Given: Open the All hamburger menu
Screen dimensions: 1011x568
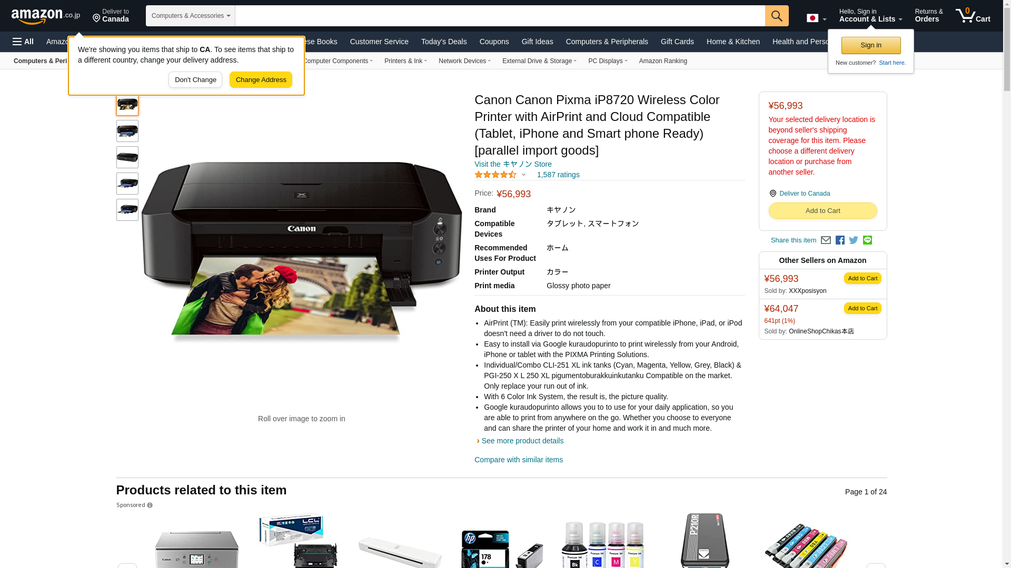Looking at the screenshot, I should point(23,42).
